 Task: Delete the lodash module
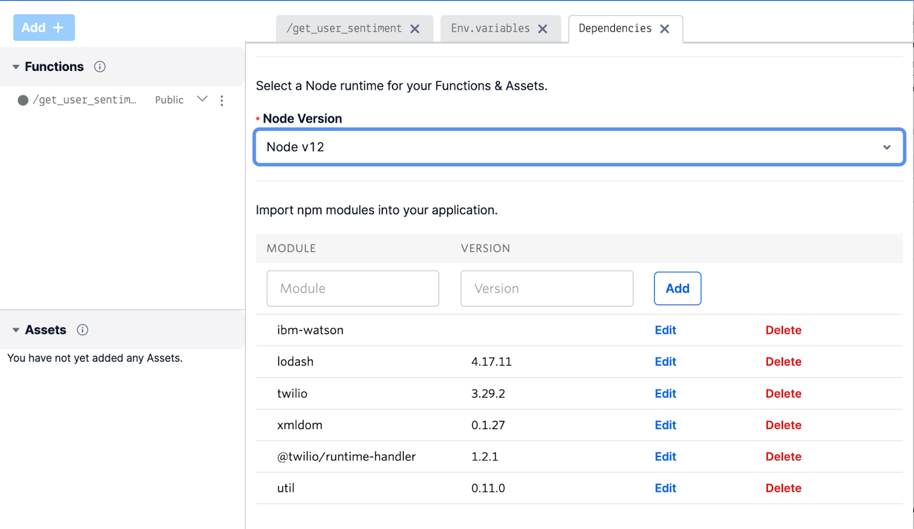point(783,362)
